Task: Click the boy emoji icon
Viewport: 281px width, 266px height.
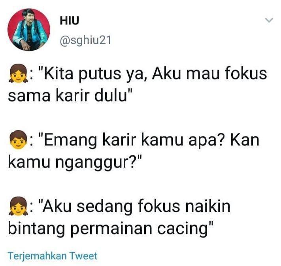Action: tap(18, 140)
